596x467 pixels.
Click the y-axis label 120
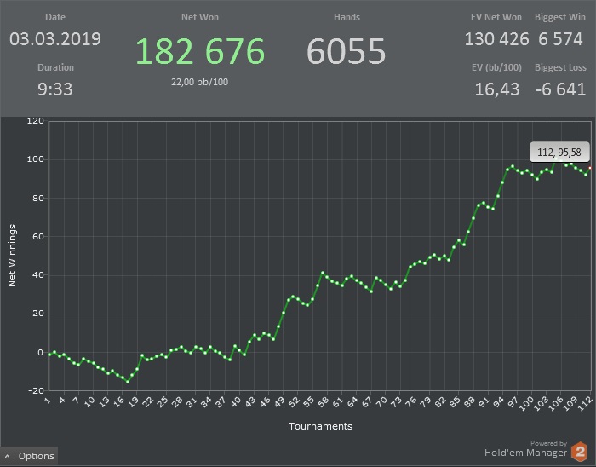(36, 121)
